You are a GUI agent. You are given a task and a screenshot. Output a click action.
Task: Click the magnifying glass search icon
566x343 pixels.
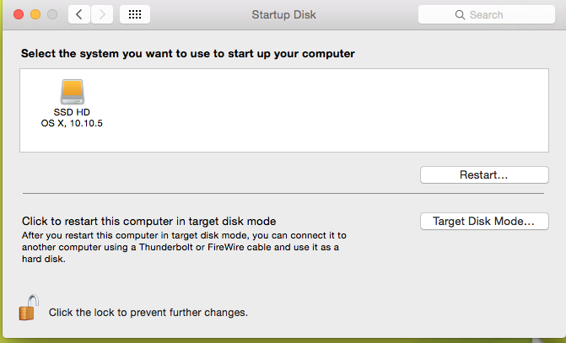(460, 15)
